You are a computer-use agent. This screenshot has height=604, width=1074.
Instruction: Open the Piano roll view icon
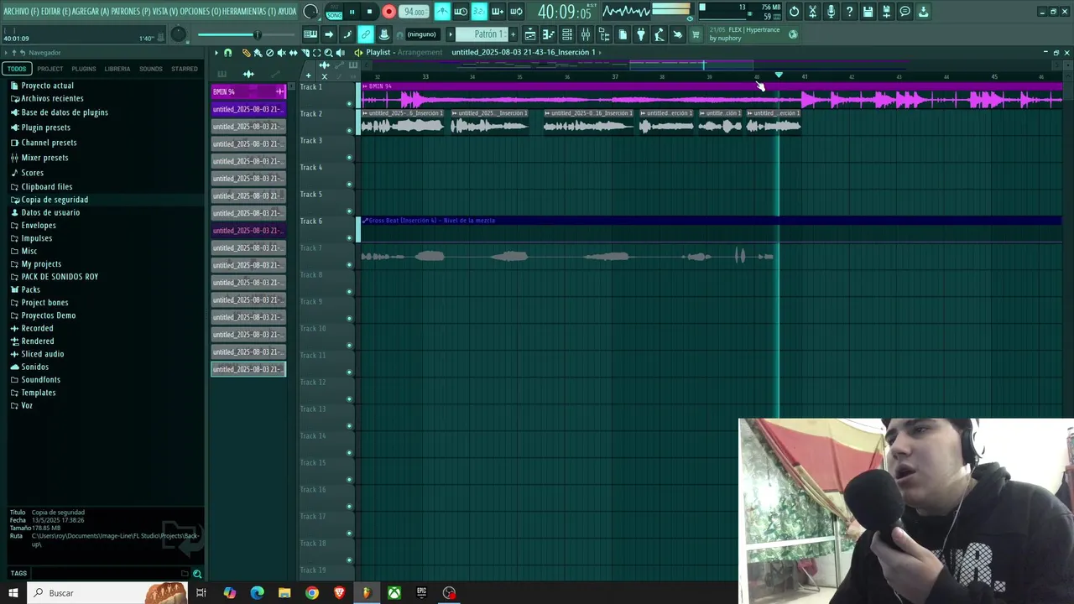coord(549,34)
